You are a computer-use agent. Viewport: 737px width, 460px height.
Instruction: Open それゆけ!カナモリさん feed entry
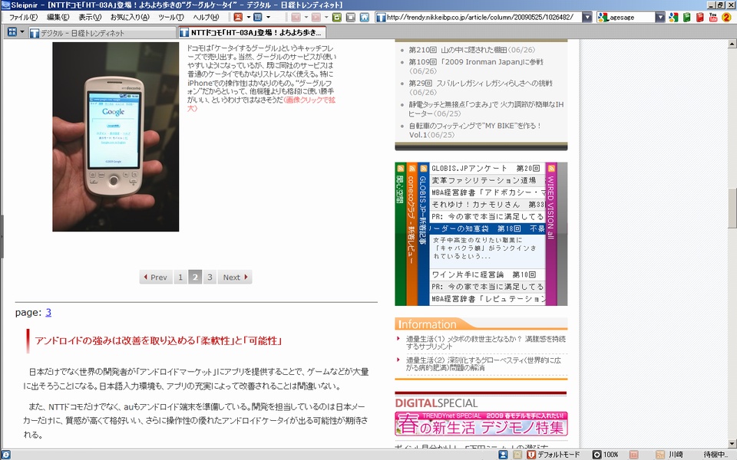[x=487, y=204]
